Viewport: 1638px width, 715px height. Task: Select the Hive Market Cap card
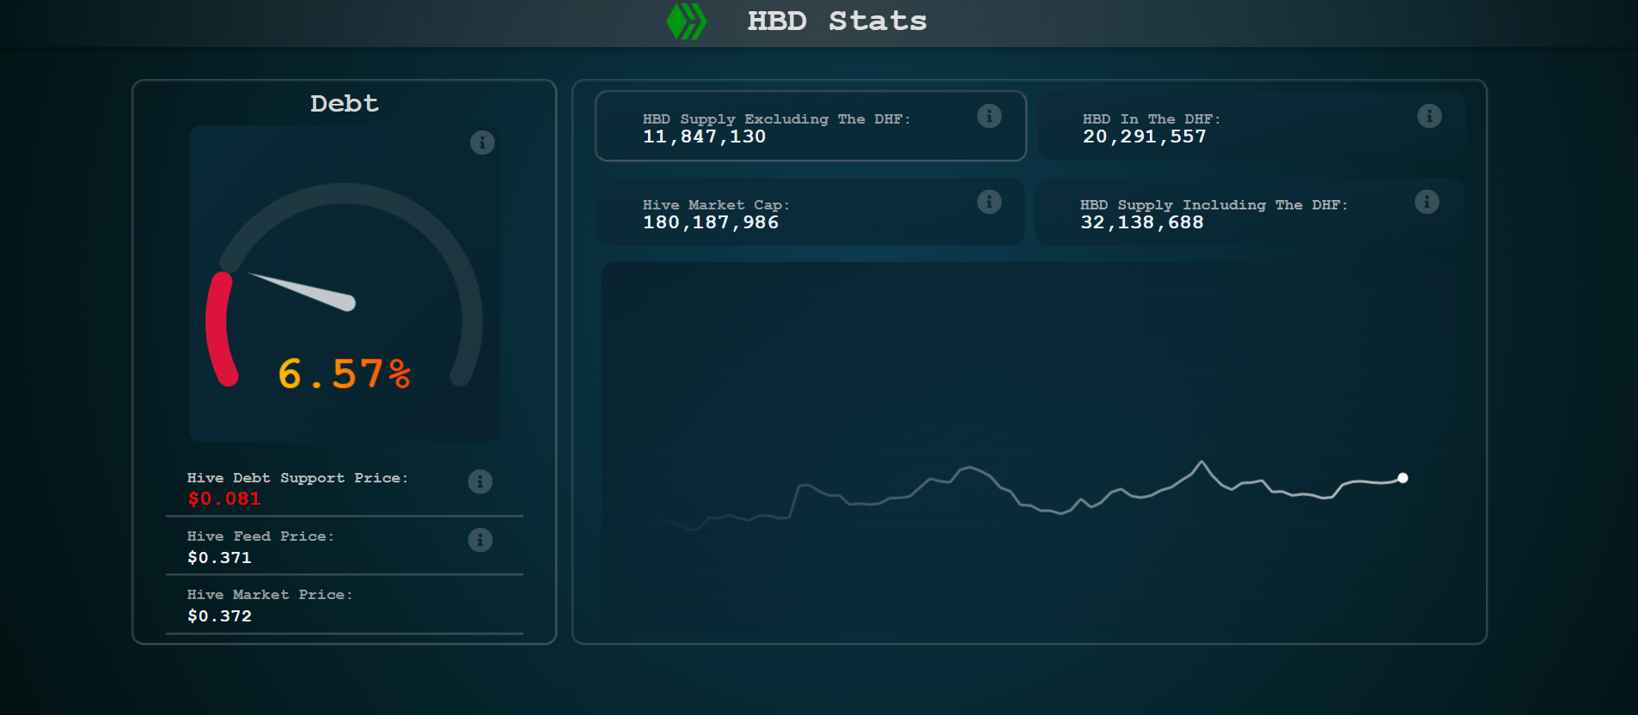[x=811, y=212]
